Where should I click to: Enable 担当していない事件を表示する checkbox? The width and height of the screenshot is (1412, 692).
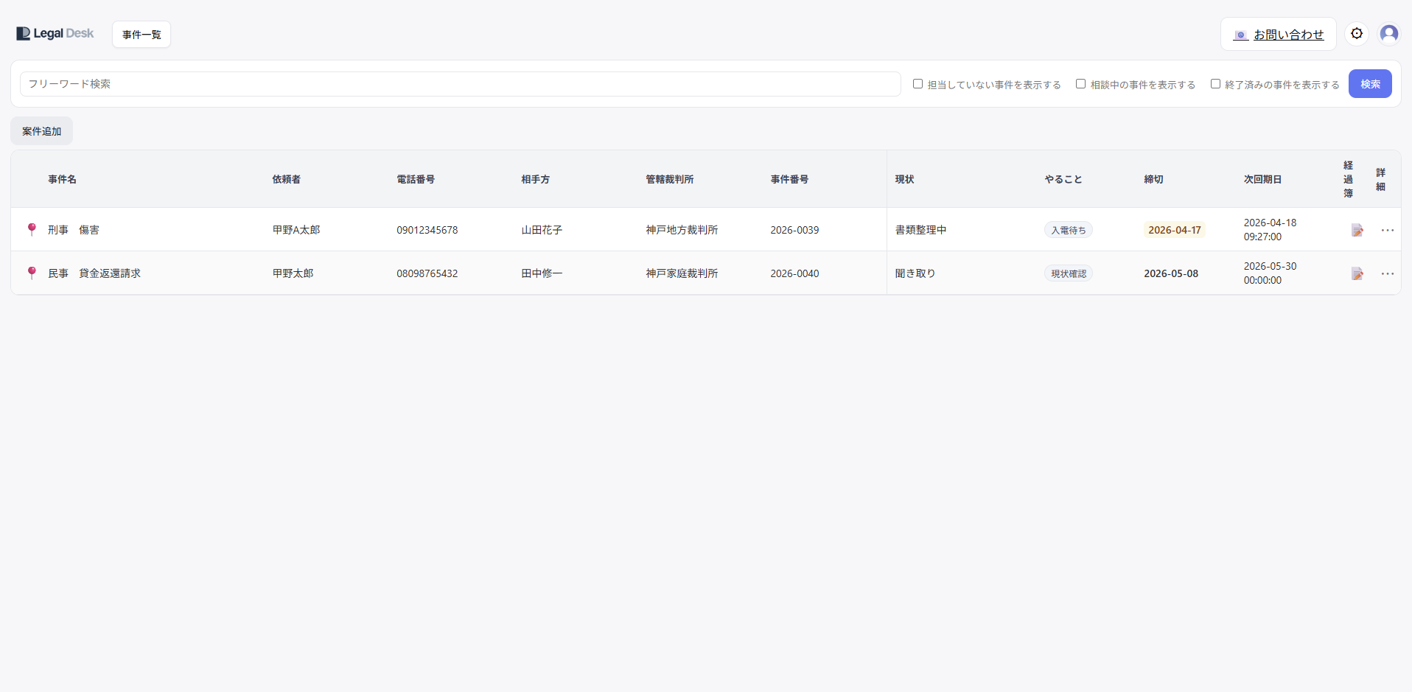tap(918, 84)
